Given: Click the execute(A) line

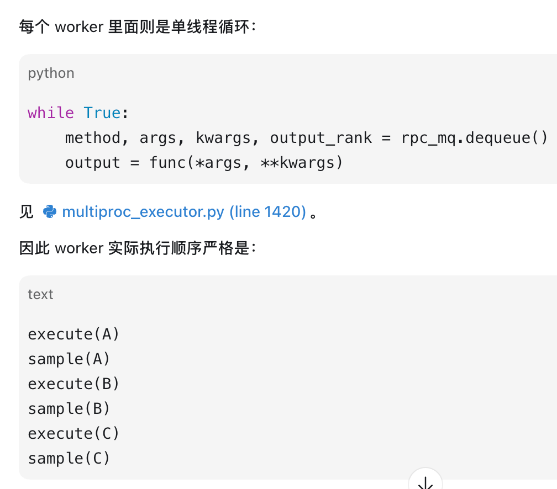Looking at the screenshot, I should tap(73, 334).
